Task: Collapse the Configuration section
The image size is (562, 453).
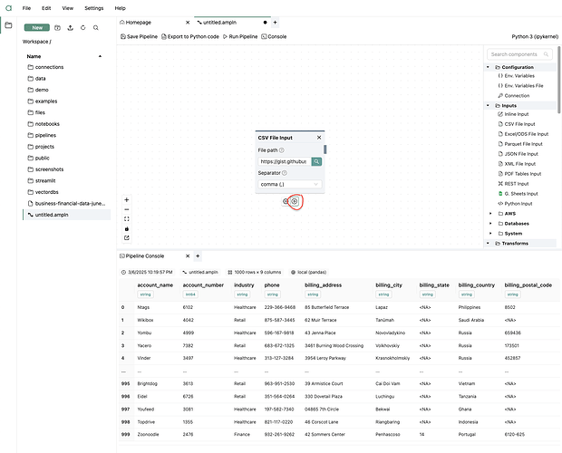Action: point(488,67)
